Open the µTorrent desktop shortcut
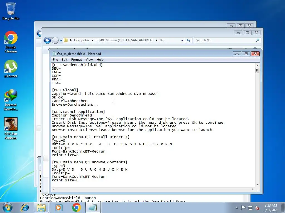 pos(11,69)
